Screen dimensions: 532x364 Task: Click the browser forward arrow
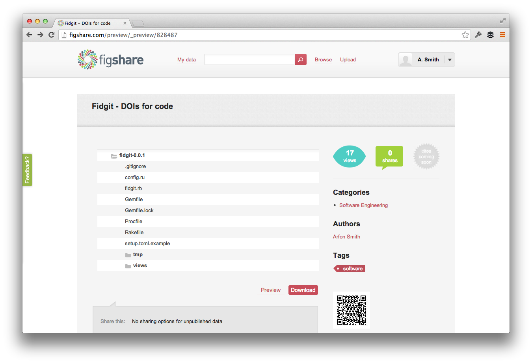click(x=40, y=35)
